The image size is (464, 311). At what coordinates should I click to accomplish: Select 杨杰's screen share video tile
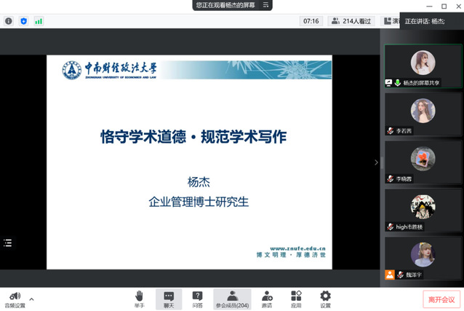pos(423,66)
